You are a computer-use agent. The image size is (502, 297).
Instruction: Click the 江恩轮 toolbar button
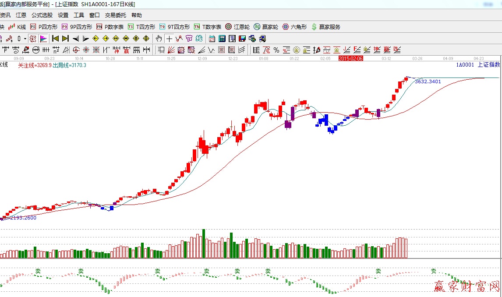[x=237, y=27]
